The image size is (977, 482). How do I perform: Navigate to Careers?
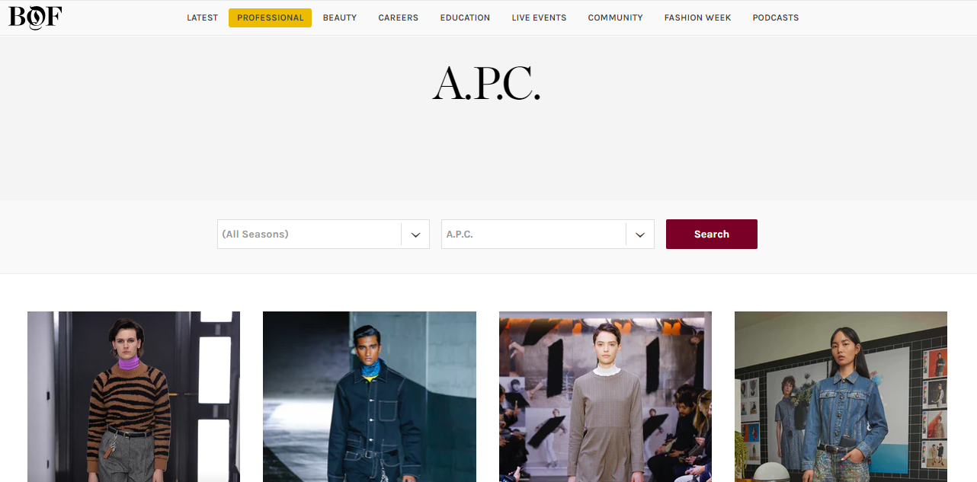point(399,18)
